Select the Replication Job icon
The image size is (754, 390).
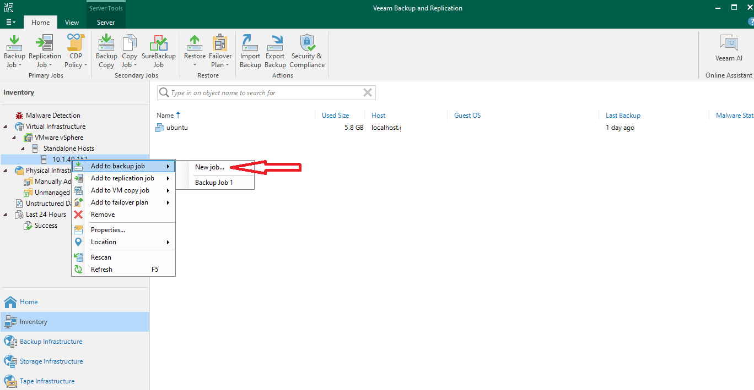click(44, 50)
